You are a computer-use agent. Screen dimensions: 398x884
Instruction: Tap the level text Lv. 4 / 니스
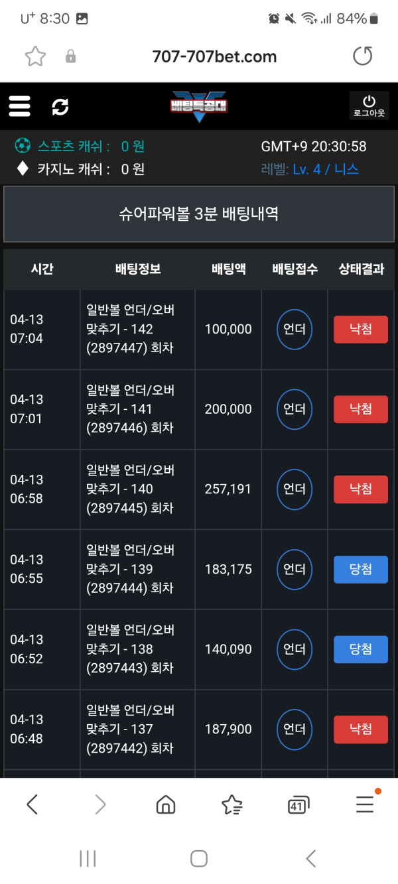click(326, 169)
